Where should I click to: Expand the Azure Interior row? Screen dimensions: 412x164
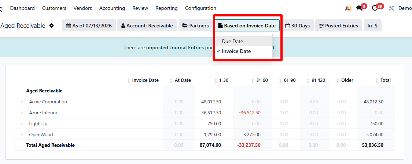(22, 112)
